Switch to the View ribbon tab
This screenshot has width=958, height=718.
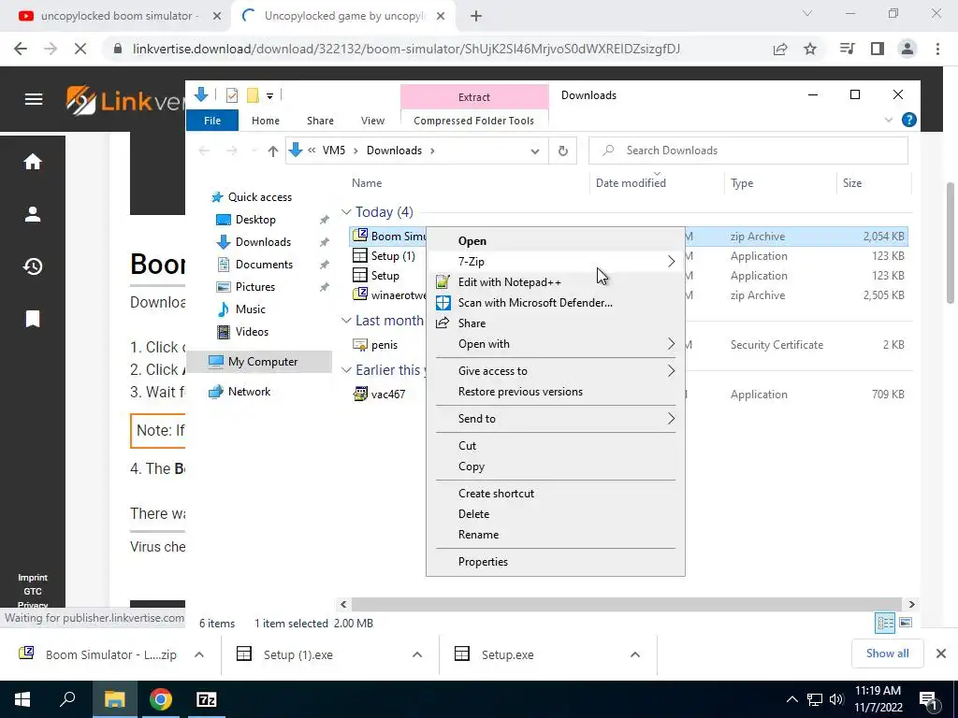click(372, 121)
